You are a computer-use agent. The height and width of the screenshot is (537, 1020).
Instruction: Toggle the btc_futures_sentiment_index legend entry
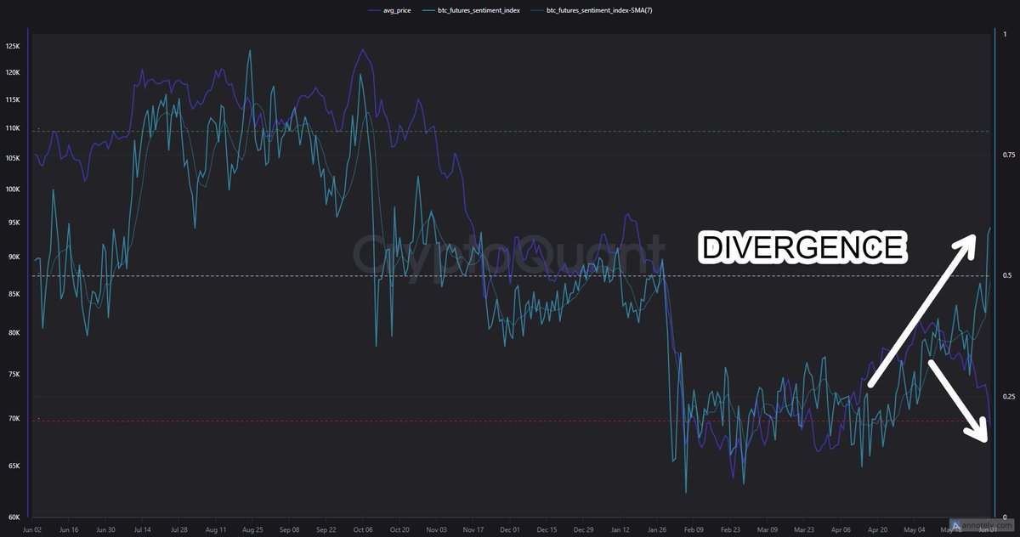pyautogui.click(x=470, y=10)
